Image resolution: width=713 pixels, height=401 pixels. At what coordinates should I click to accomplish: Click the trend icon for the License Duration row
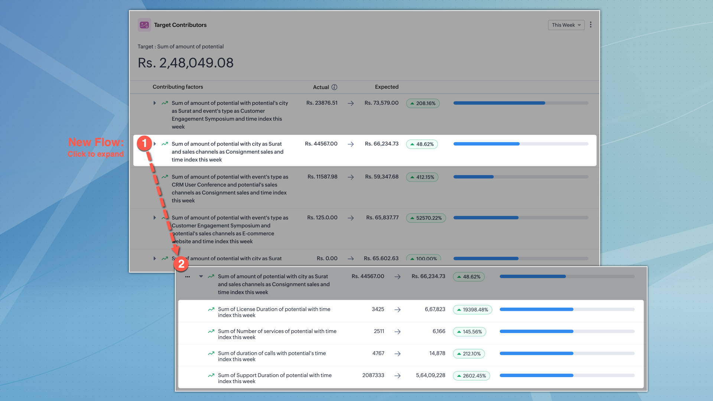tap(211, 309)
